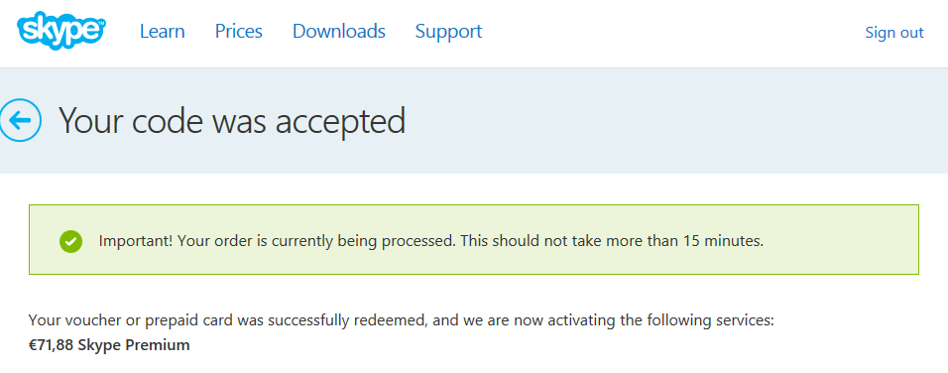Click empty area inside green notification box
The image size is (948, 373).
(x=840, y=241)
